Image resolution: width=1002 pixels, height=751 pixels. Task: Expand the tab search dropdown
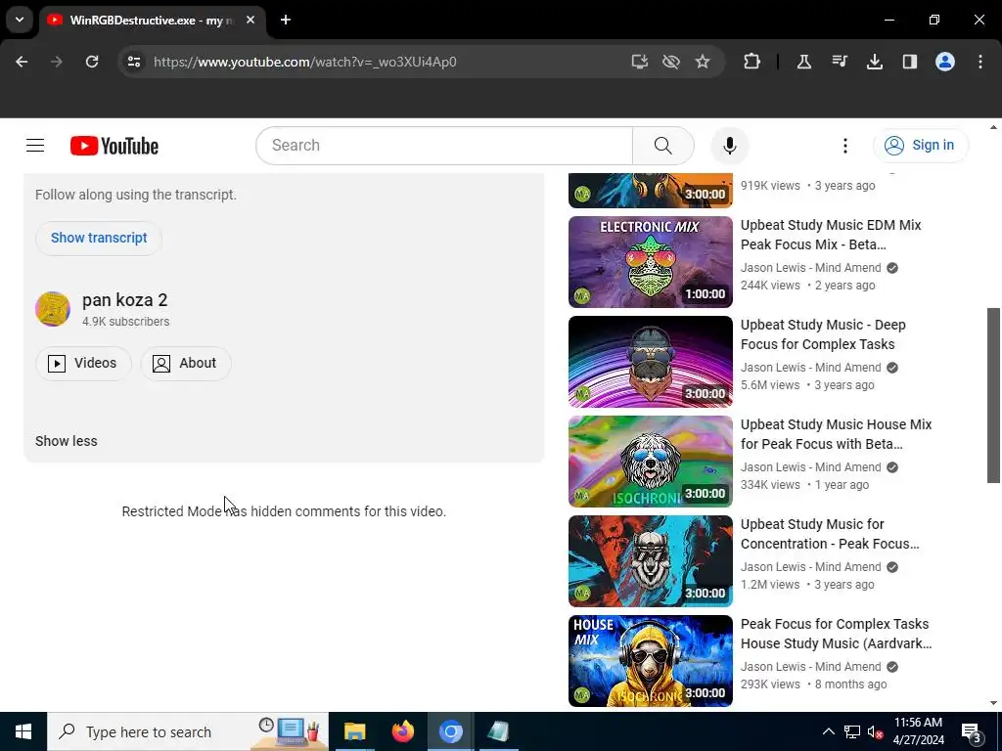point(20,20)
